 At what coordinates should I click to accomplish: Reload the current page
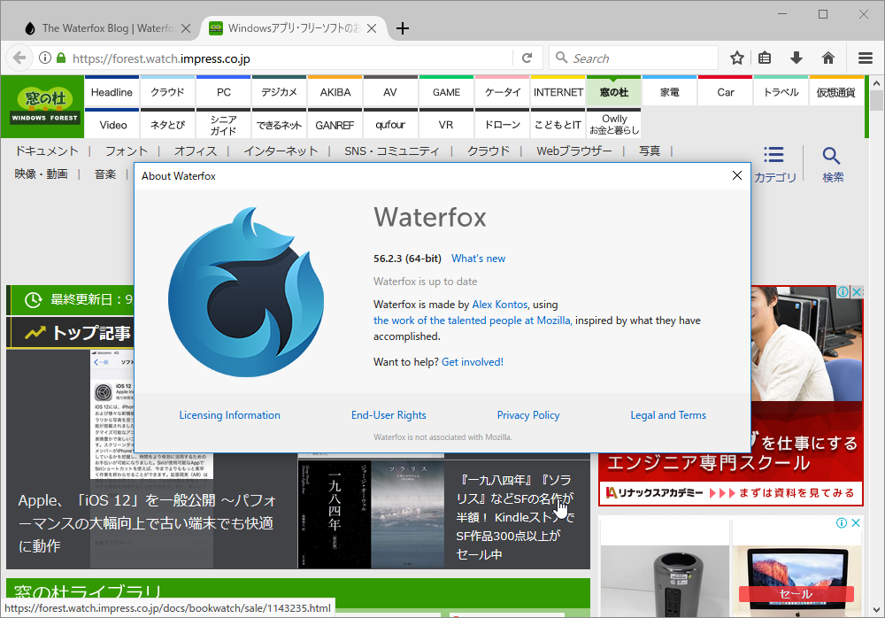point(527,58)
